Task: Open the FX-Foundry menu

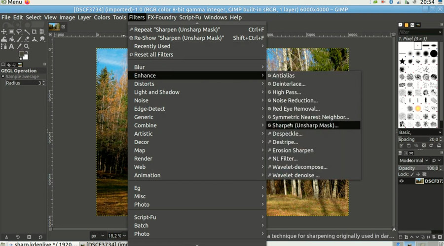Action: coord(162,17)
